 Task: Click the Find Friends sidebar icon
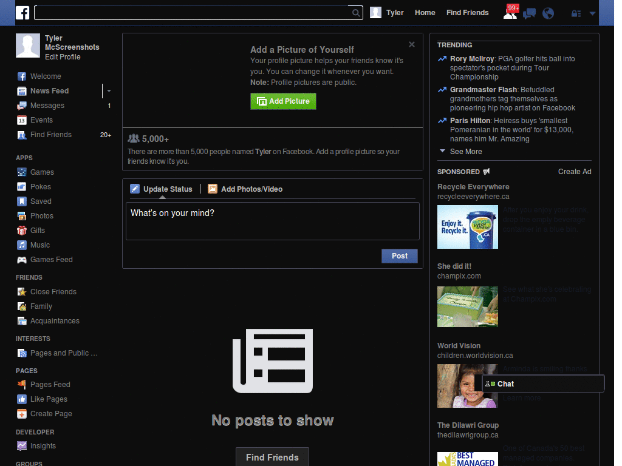pyautogui.click(x=22, y=135)
